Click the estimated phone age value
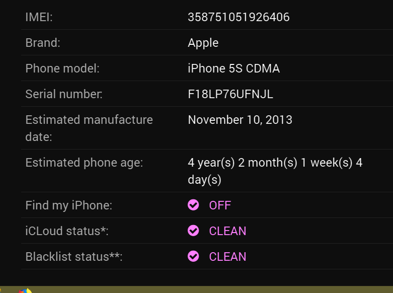 click(x=275, y=171)
